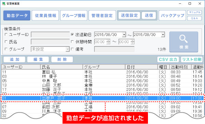
Task: Click the magnifier 検索 search button
Action: point(184,42)
